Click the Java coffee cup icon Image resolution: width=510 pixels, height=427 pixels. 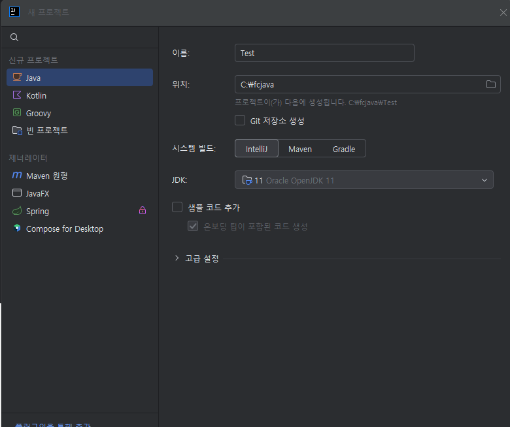17,77
